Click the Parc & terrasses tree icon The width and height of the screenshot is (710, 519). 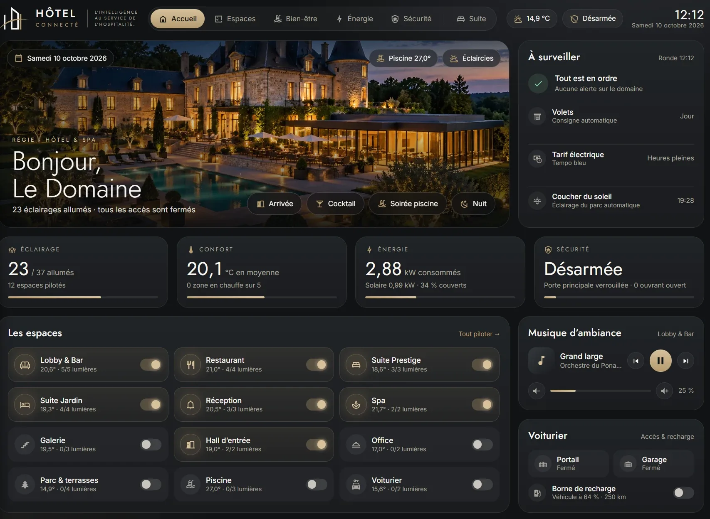pos(25,485)
